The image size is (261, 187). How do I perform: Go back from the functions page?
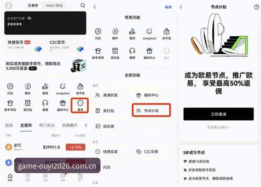click(95, 7)
